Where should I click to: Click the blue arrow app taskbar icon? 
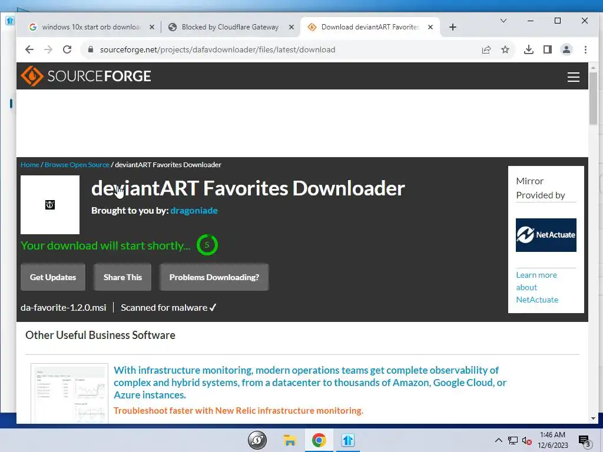pos(347,440)
